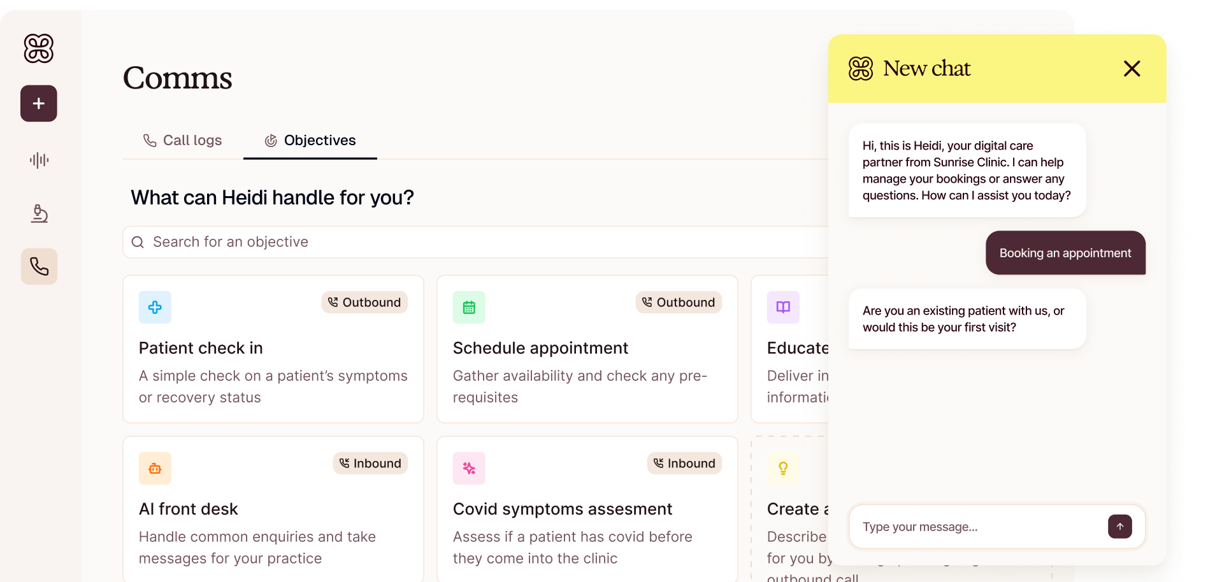1215x582 pixels.
Task: Open the AI front desk objective card
Action: tap(273, 509)
